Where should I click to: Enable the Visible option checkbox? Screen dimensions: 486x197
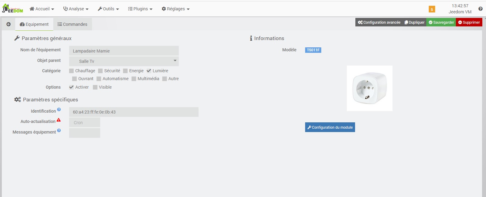[95, 87]
